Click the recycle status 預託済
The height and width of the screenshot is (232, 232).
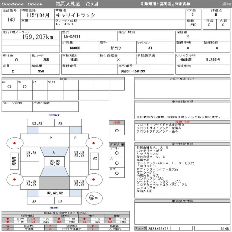(x=186, y=60)
